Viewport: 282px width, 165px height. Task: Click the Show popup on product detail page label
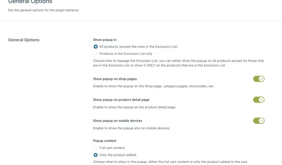121,100
